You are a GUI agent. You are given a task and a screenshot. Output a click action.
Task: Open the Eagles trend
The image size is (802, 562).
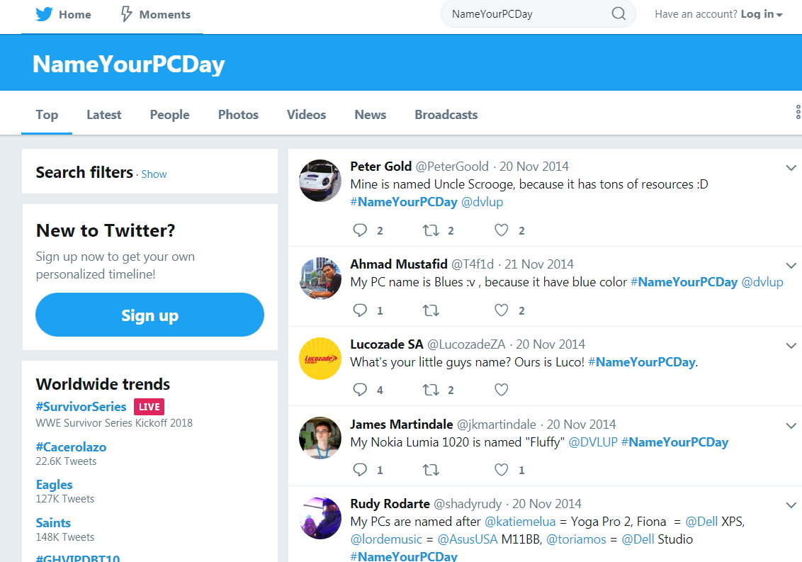pos(55,485)
